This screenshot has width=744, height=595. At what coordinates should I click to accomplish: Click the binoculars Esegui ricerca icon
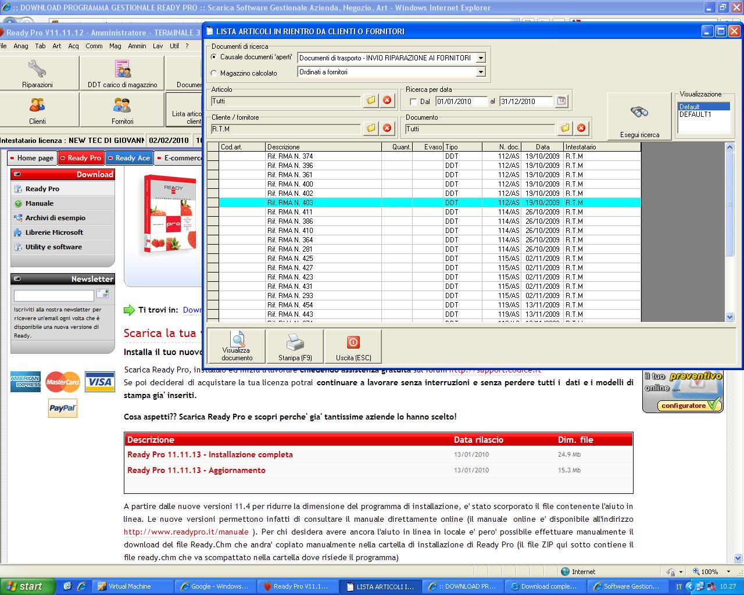point(639,112)
